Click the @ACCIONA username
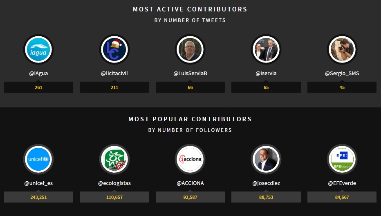381x216 pixels. click(190, 183)
